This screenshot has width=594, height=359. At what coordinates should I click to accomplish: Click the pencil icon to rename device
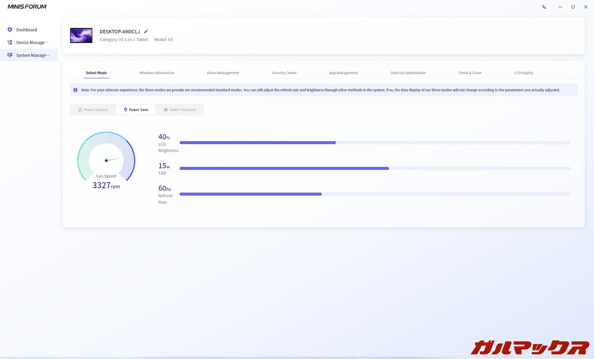(x=146, y=32)
